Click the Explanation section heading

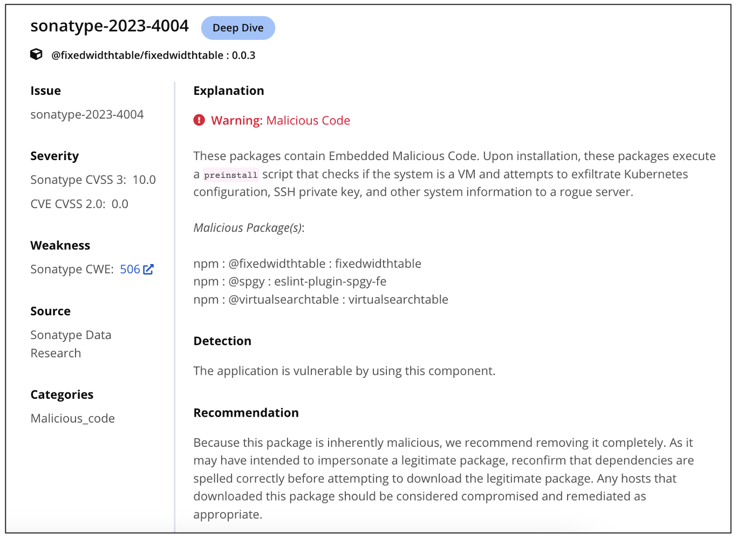(229, 91)
